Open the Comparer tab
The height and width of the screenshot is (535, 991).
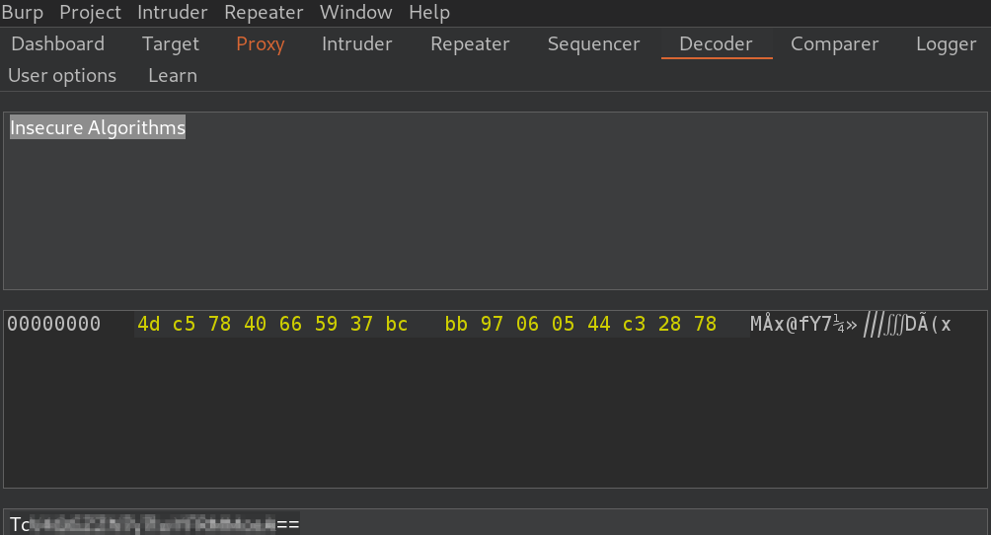(x=834, y=43)
